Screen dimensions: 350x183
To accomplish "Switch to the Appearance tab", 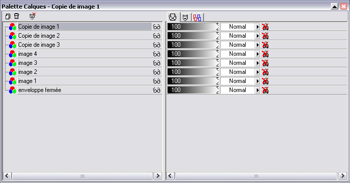I will (173, 17).
